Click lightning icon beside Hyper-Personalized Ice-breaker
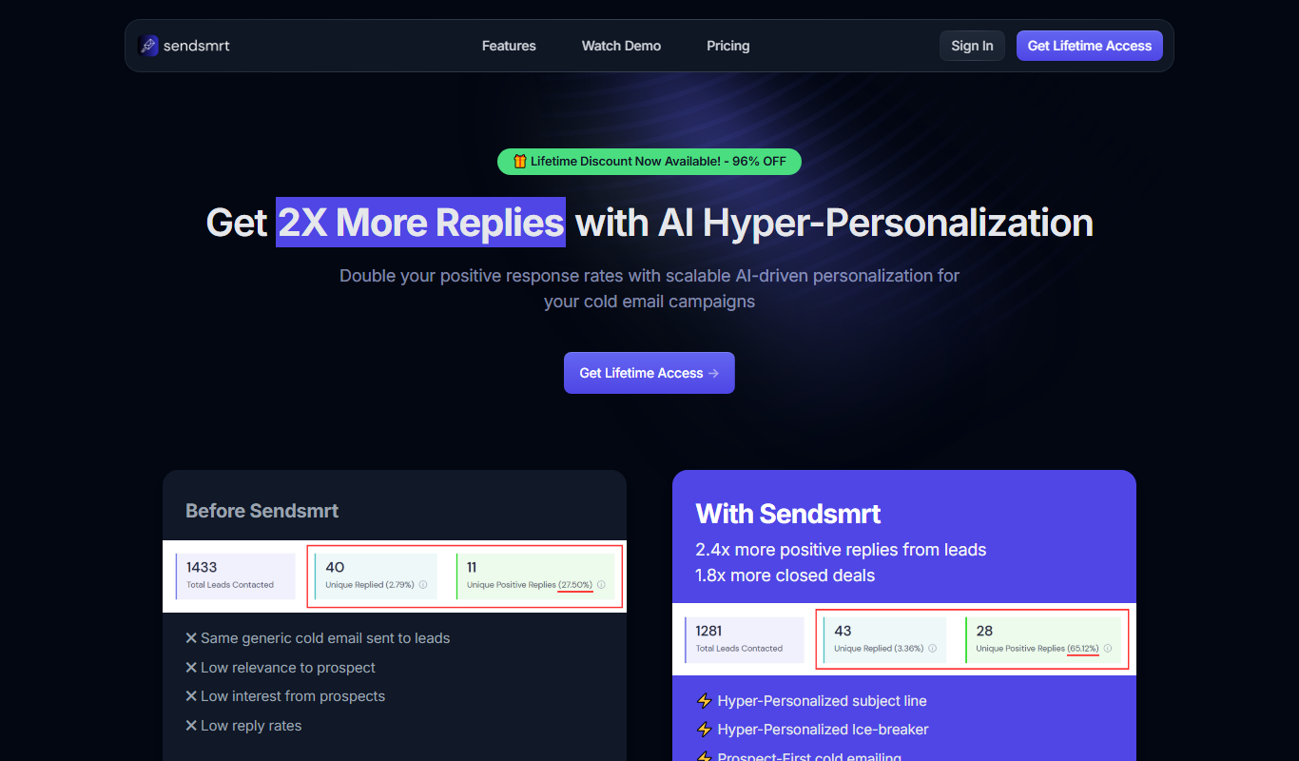The width and height of the screenshot is (1299, 761). [705, 730]
